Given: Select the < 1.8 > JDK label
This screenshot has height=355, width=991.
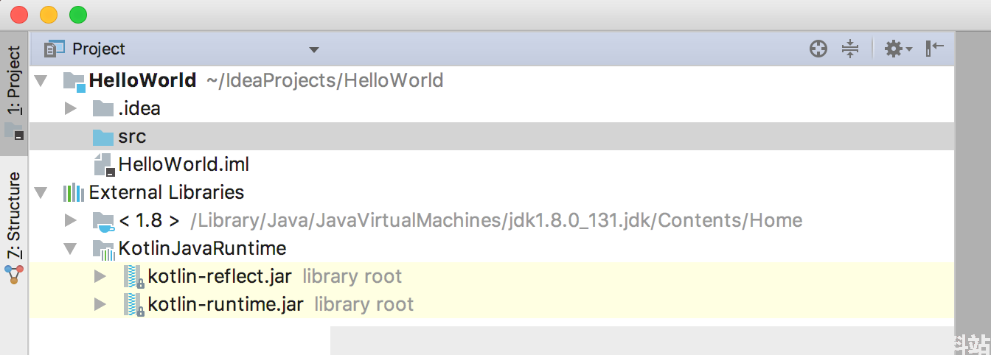Looking at the screenshot, I should coord(149,221).
